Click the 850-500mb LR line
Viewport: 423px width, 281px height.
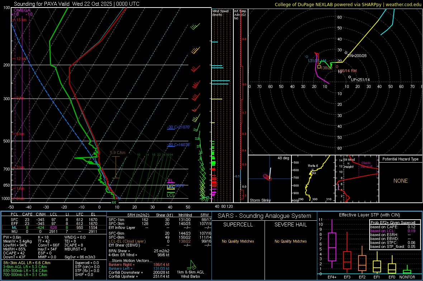[x=25, y=271]
